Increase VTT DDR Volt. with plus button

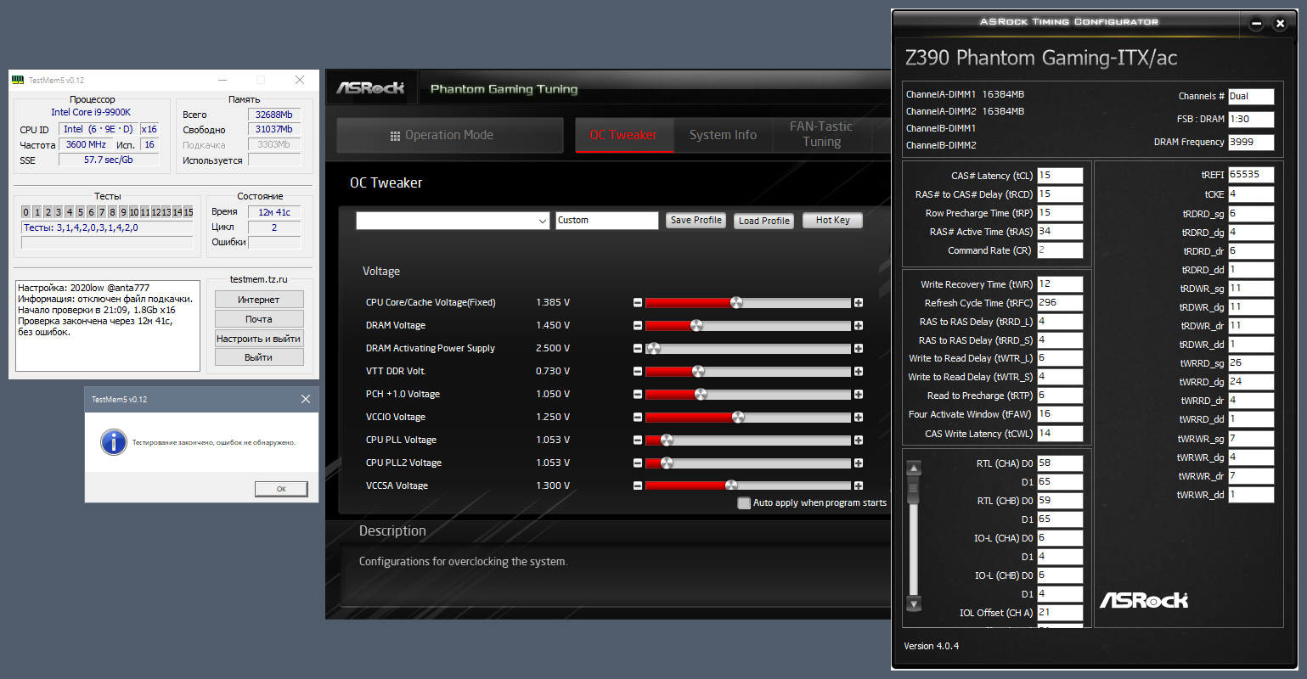(x=859, y=372)
